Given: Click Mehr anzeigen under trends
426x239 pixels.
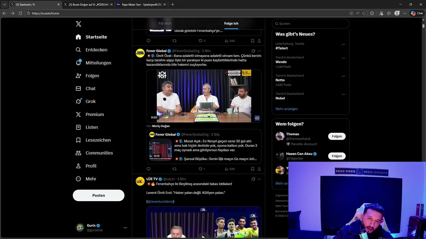Looking at the screenshot, I should click(287, 109).
